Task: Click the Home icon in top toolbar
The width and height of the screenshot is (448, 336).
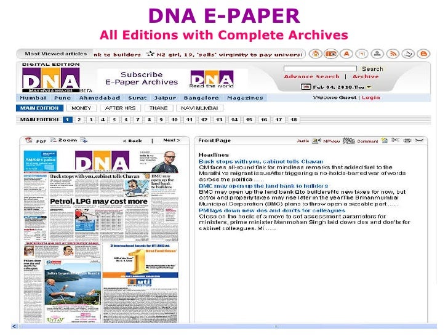Action: pyautogui.click(x=316, y=54)
